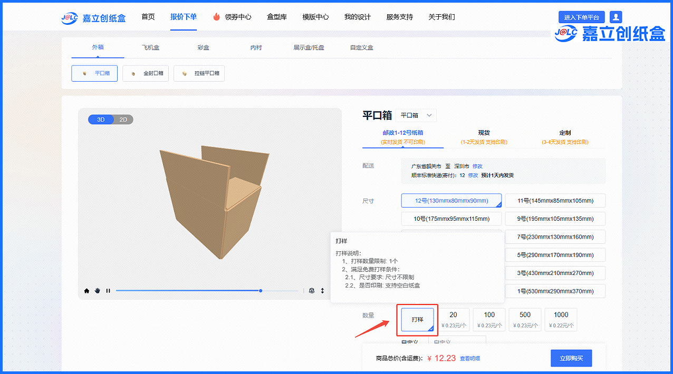The image size is (673, 374).
Task: Switch the preview to 2D mode
Action: tap(123, 120)
